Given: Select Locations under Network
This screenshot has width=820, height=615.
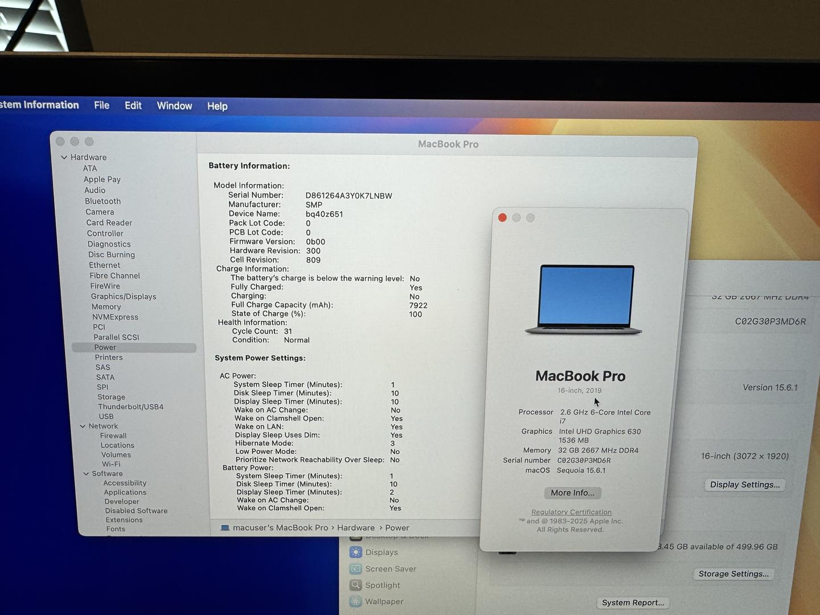Looking at the screenshot, I should 117,445.
